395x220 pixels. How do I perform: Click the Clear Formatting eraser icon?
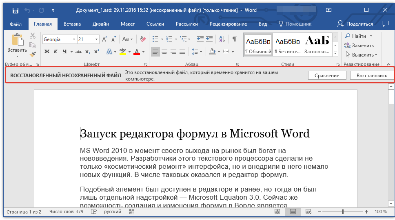(x=142, y=39)
